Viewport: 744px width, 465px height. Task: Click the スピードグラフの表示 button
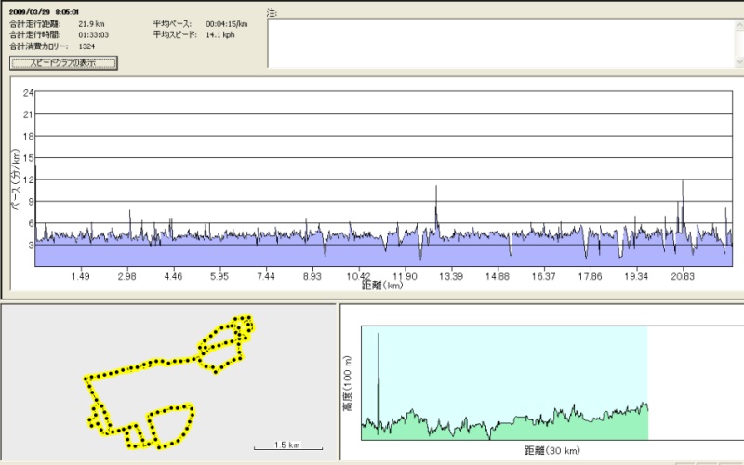(x=63, y=63)
